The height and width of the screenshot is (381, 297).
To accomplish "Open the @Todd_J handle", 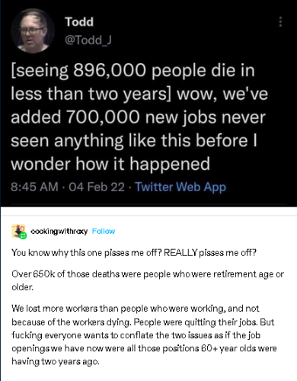I will [88, 40].
